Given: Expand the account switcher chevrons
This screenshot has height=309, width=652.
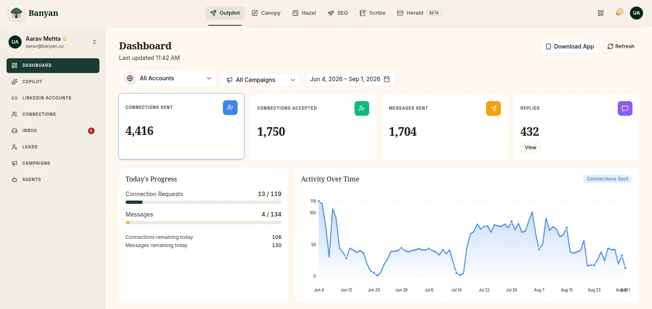Looking at the screenshot, I should pos(95,42).
